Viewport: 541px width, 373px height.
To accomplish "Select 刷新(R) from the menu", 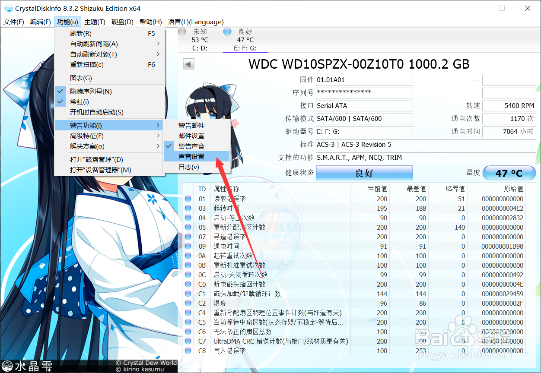I will point(109,34).
